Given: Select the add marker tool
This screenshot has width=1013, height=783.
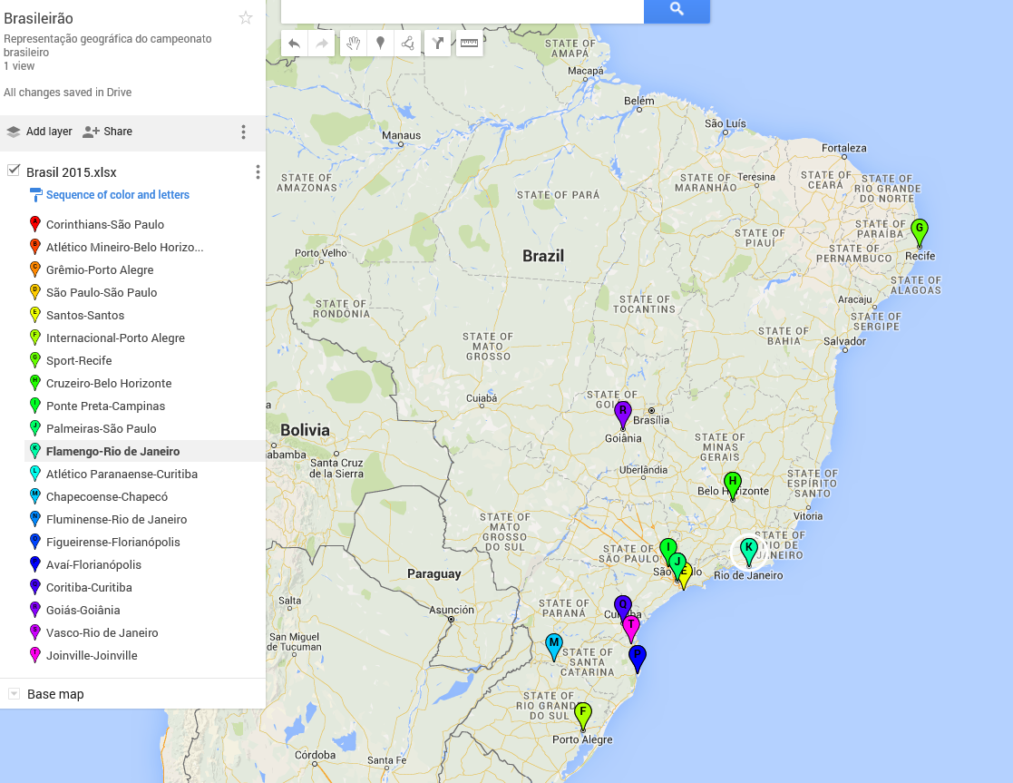Looking at the screenshot, I should click(381, 44).
